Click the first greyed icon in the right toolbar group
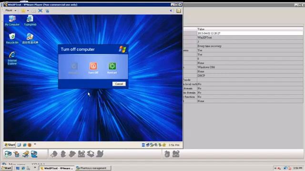This screenshot has width=305, height=171. point(167,154)
